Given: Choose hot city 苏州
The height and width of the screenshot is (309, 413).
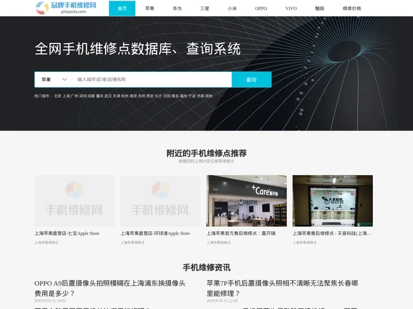Looking at the screenshot, I should pyautogui.click(x=142, y=96).
